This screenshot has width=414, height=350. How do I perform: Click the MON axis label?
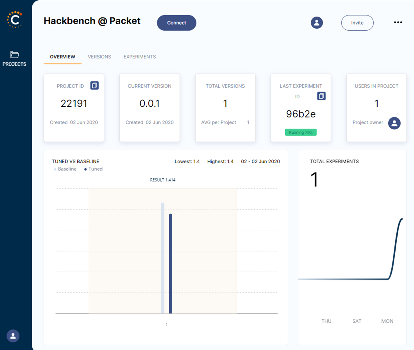pyautogui.click(x=387, y=321)
